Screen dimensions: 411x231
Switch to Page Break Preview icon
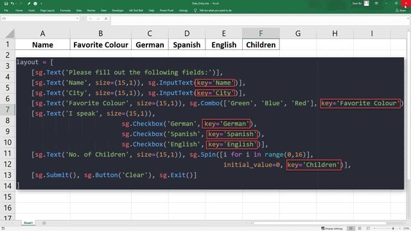click(x=368, y=228)
